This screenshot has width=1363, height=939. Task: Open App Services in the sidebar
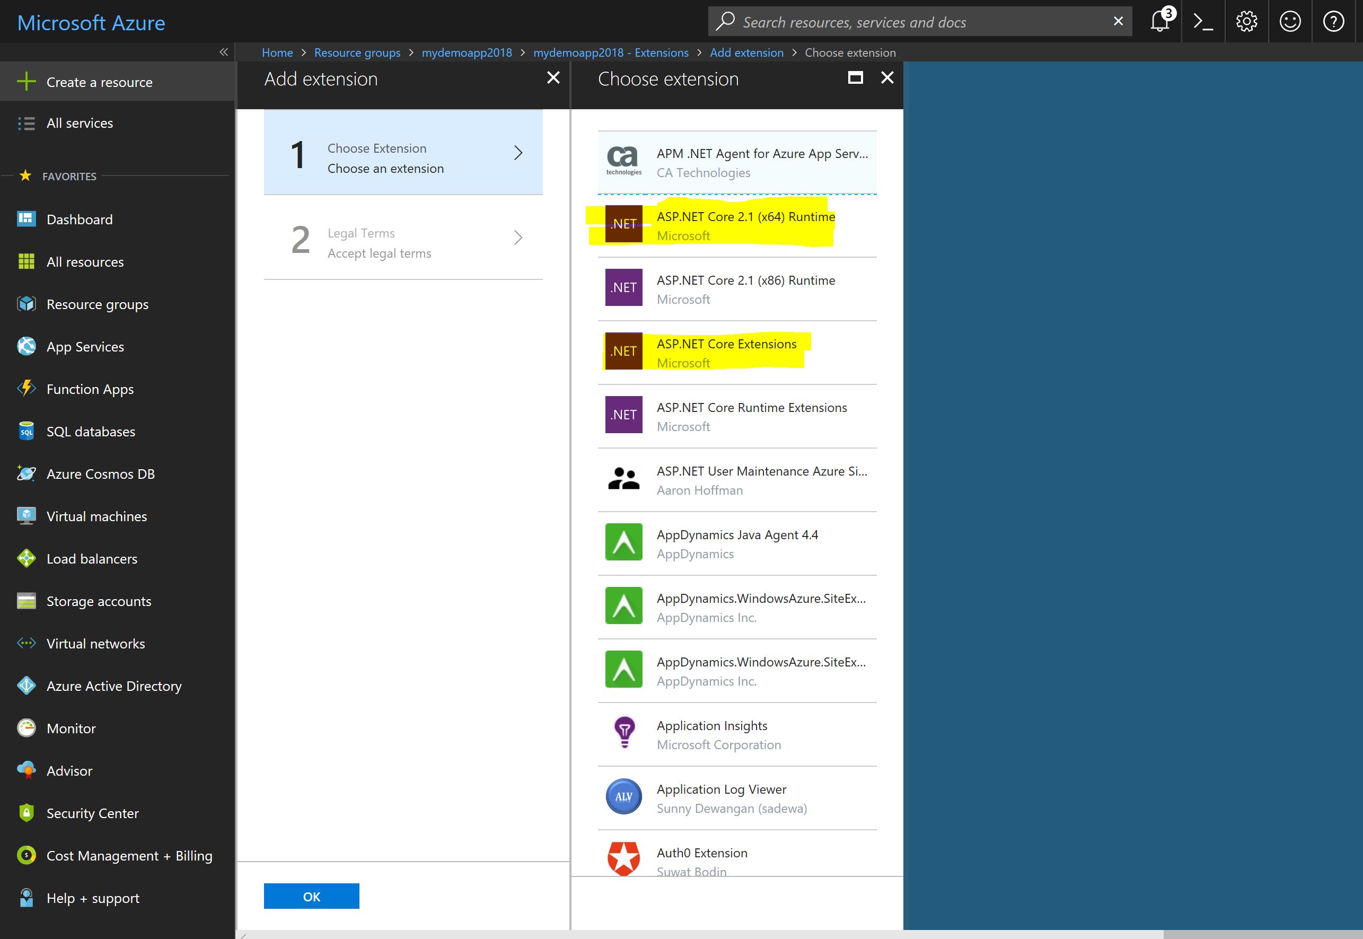[x=85, y=347]
